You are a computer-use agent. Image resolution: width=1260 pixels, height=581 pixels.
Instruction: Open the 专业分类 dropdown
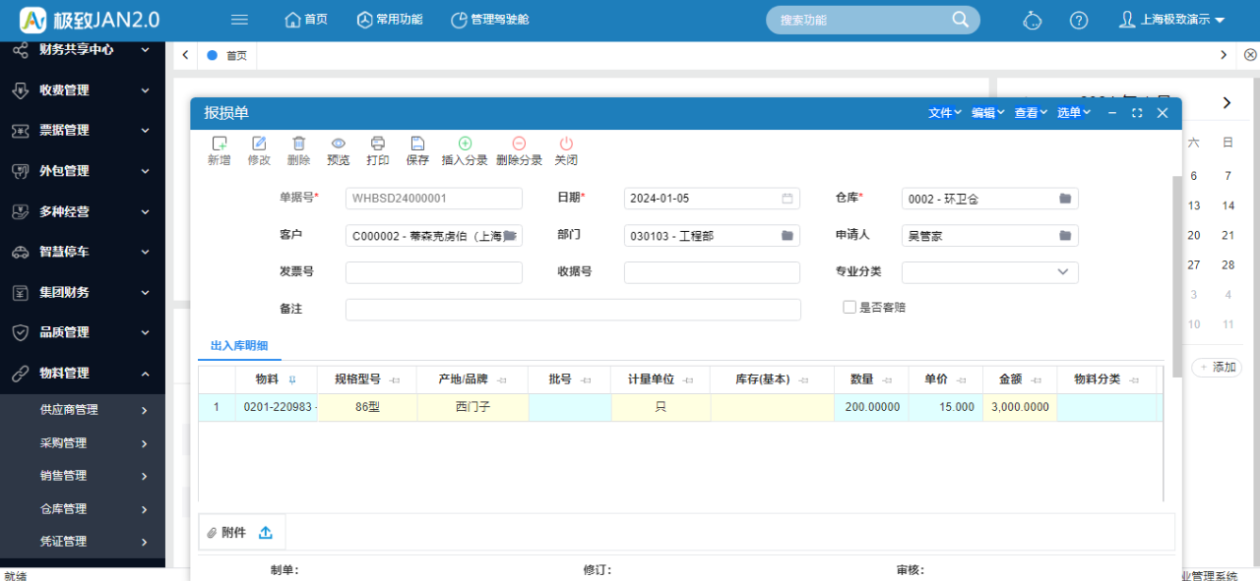pyautogui.click(x=1063, y=272)
